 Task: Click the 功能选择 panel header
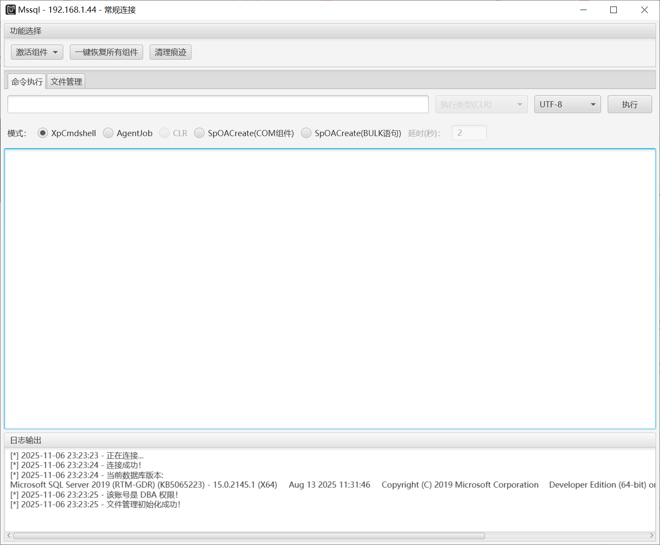pos(330,31)
